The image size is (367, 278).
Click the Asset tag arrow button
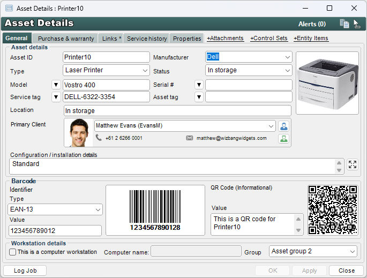click(x=199, y=97)
